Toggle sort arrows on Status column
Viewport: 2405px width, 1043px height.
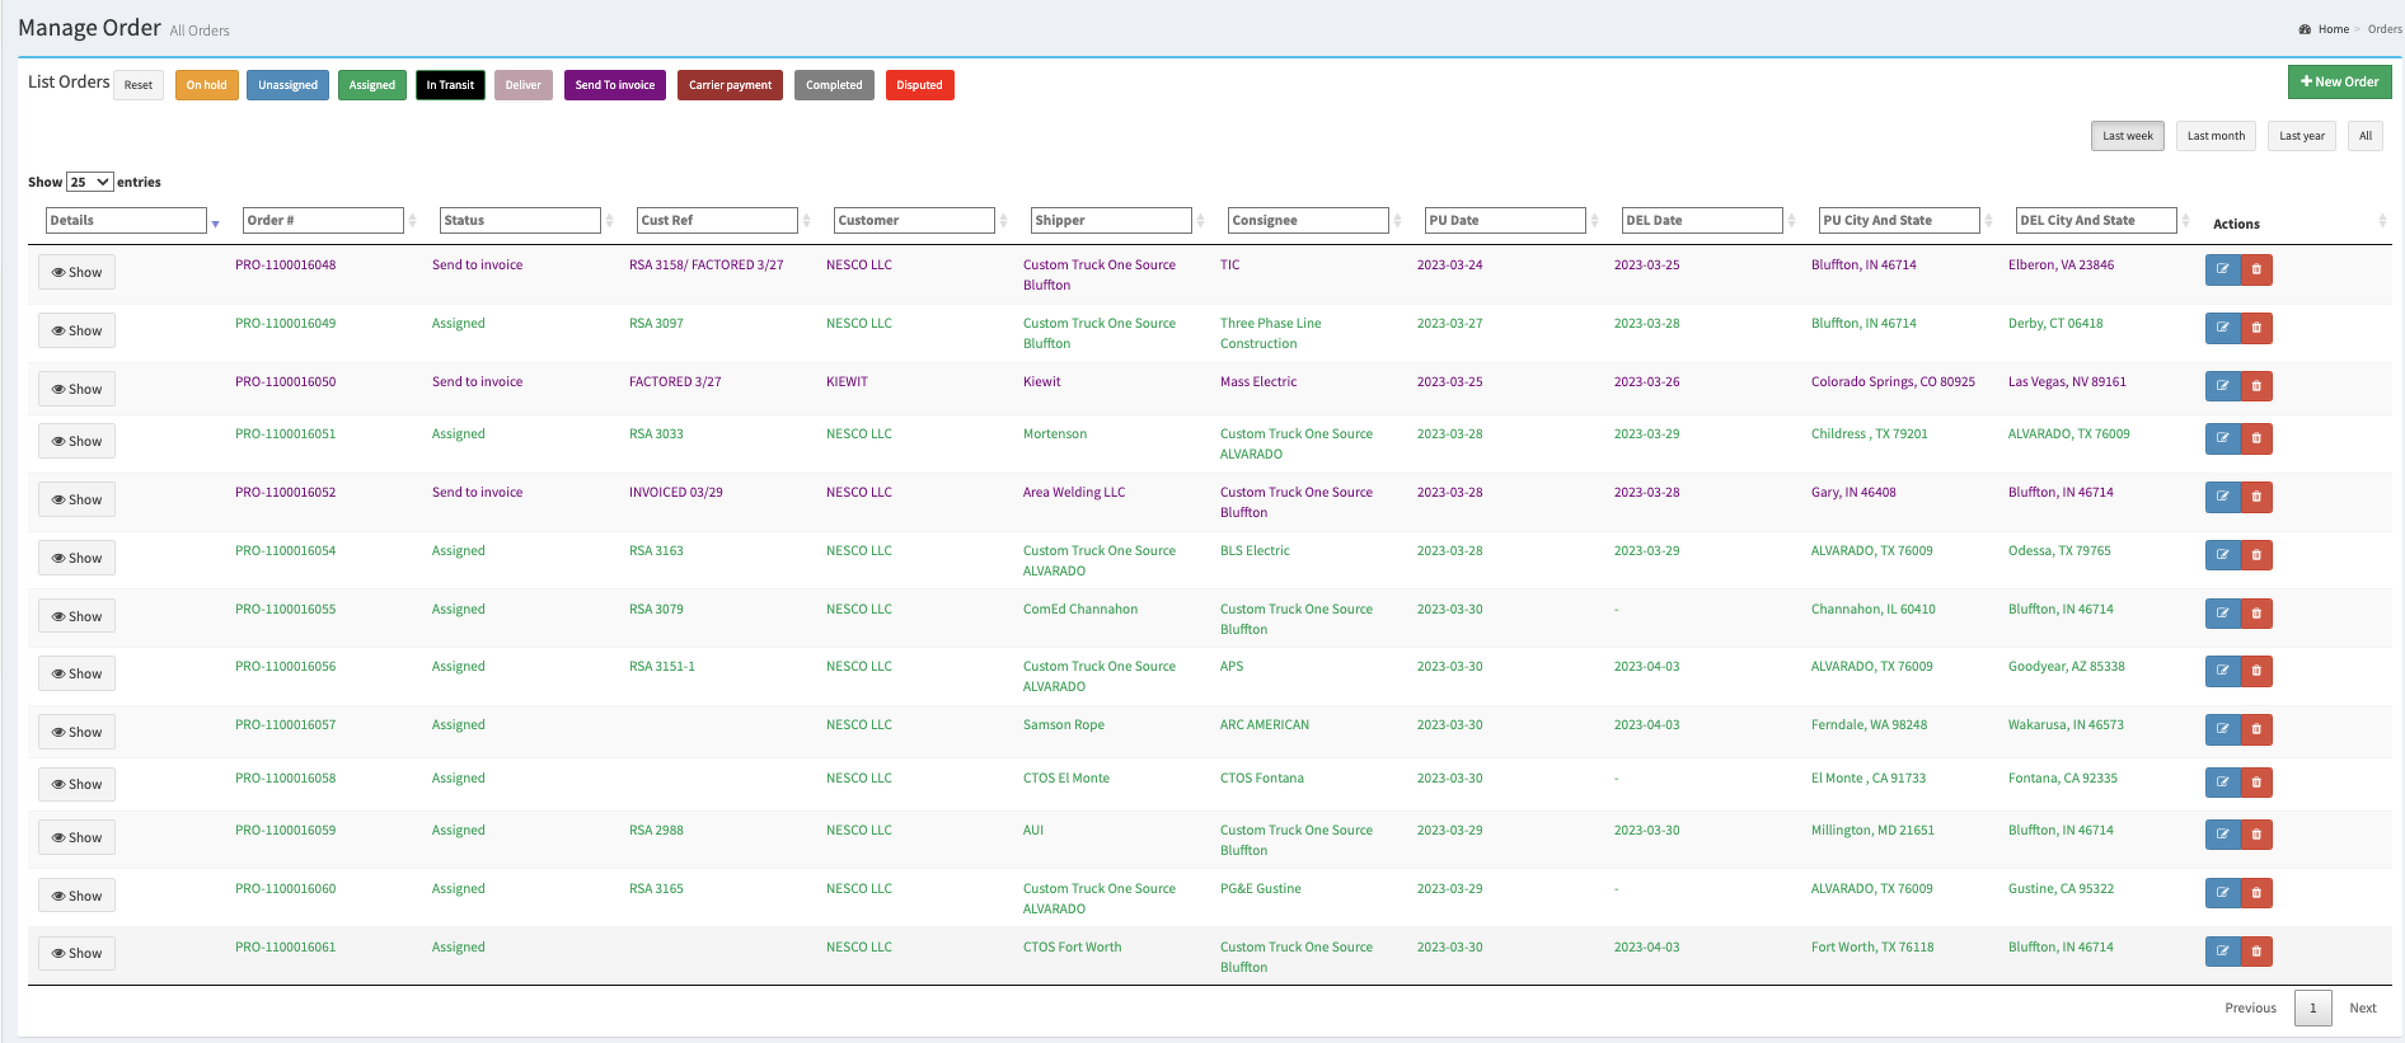pos(610,220)
